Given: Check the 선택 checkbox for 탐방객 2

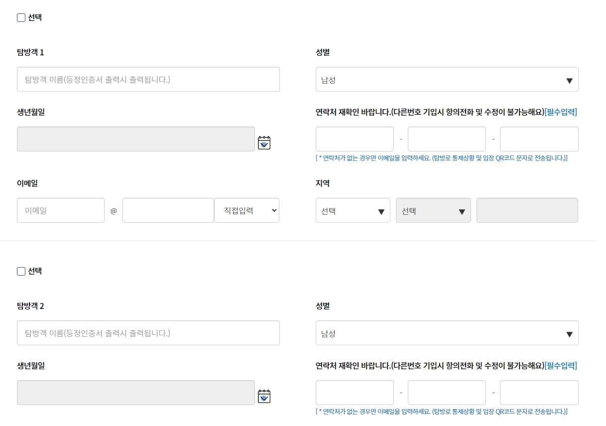Looking at the screenshot, I should point(21,271).
